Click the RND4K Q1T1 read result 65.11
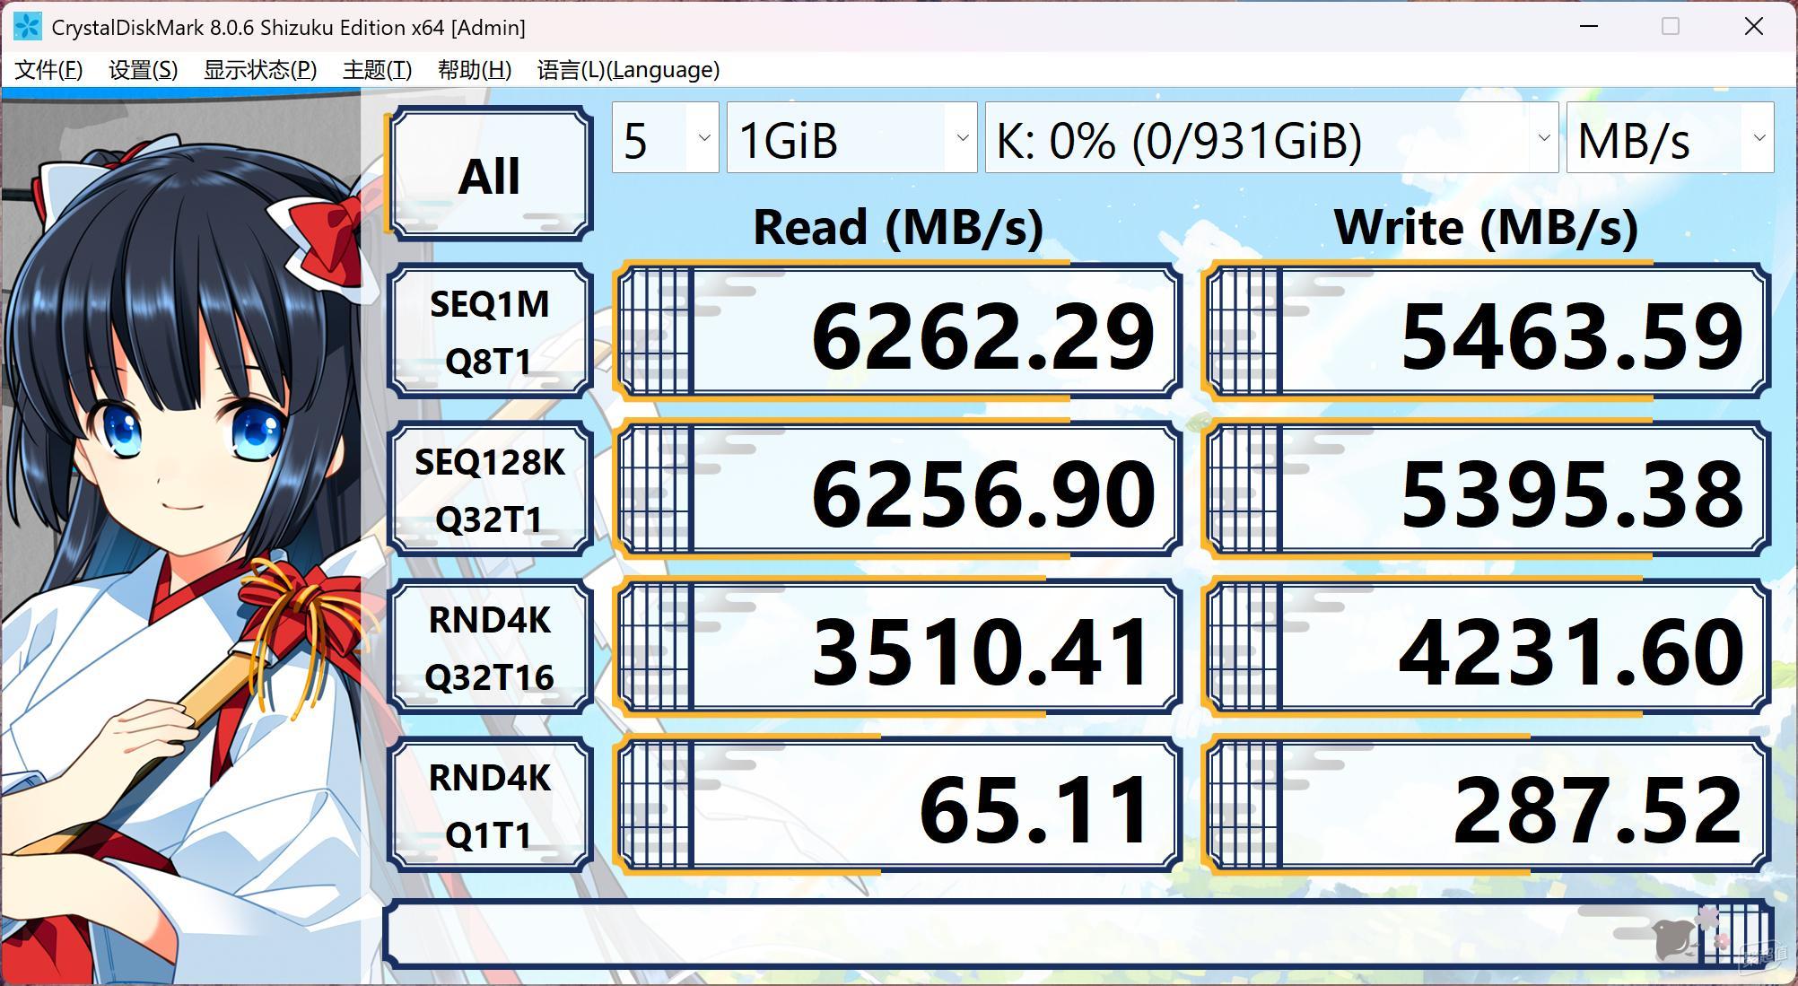 [x=898, y=806]
